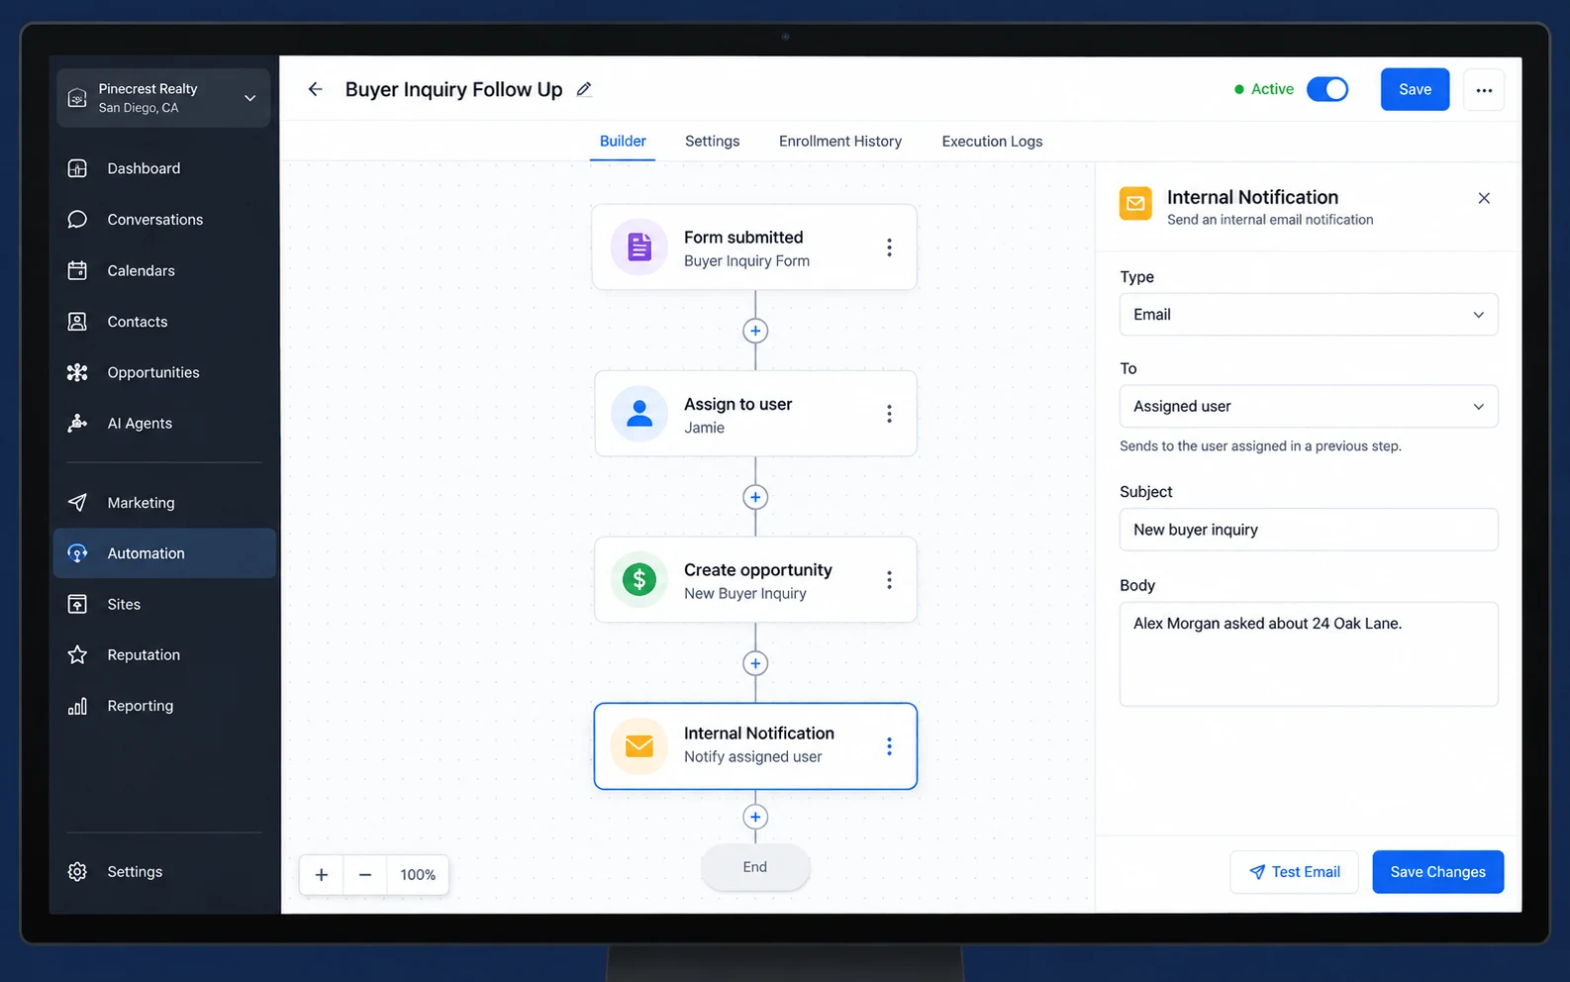This screenshot has width=1570, height=982.
Task: Add a step after Form submitted
Action: coord(755,331)
